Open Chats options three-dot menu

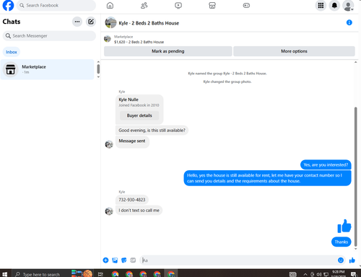(77, 22)
